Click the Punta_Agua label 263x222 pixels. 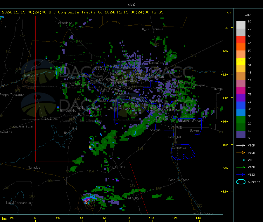(133, 198)
